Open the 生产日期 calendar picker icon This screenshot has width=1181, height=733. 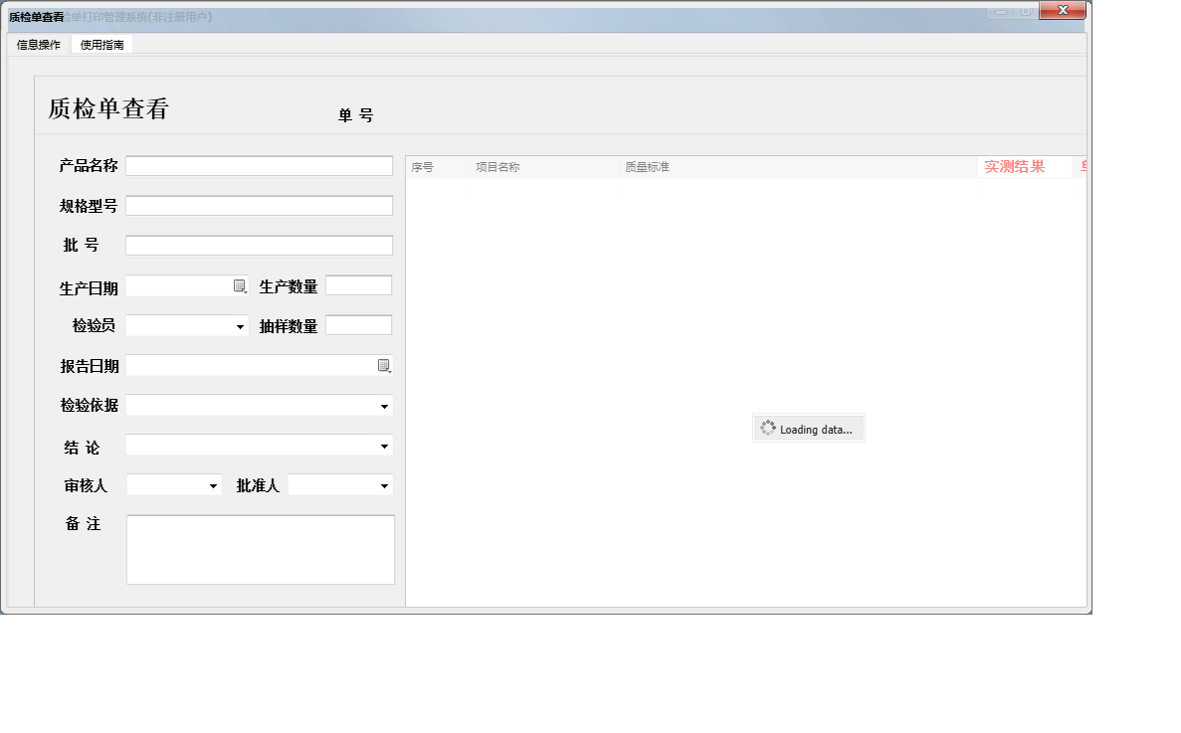[x=240, y=286]
